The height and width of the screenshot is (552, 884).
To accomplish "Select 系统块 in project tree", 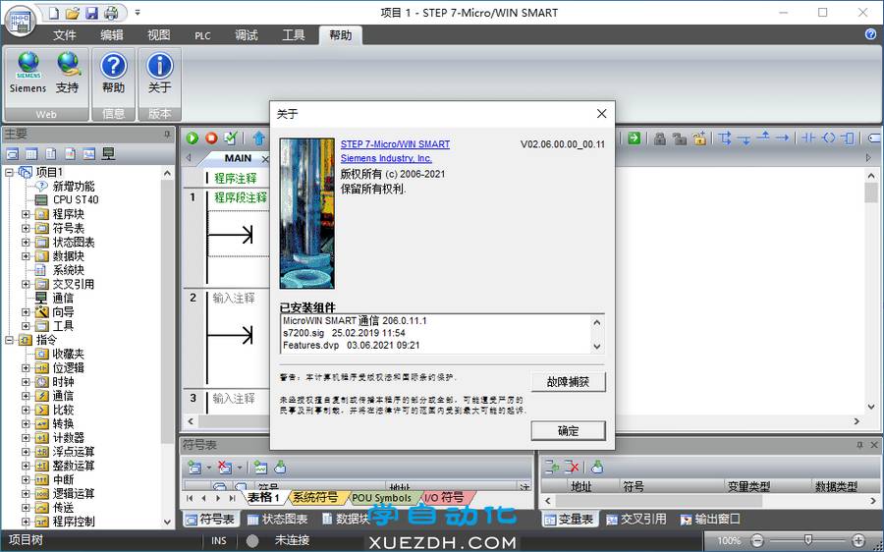I will 68,270.
